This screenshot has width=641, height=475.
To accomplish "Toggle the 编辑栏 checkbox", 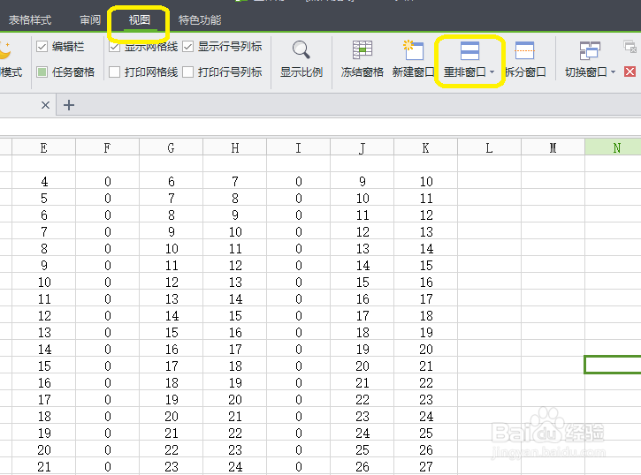I will (42, 47).
